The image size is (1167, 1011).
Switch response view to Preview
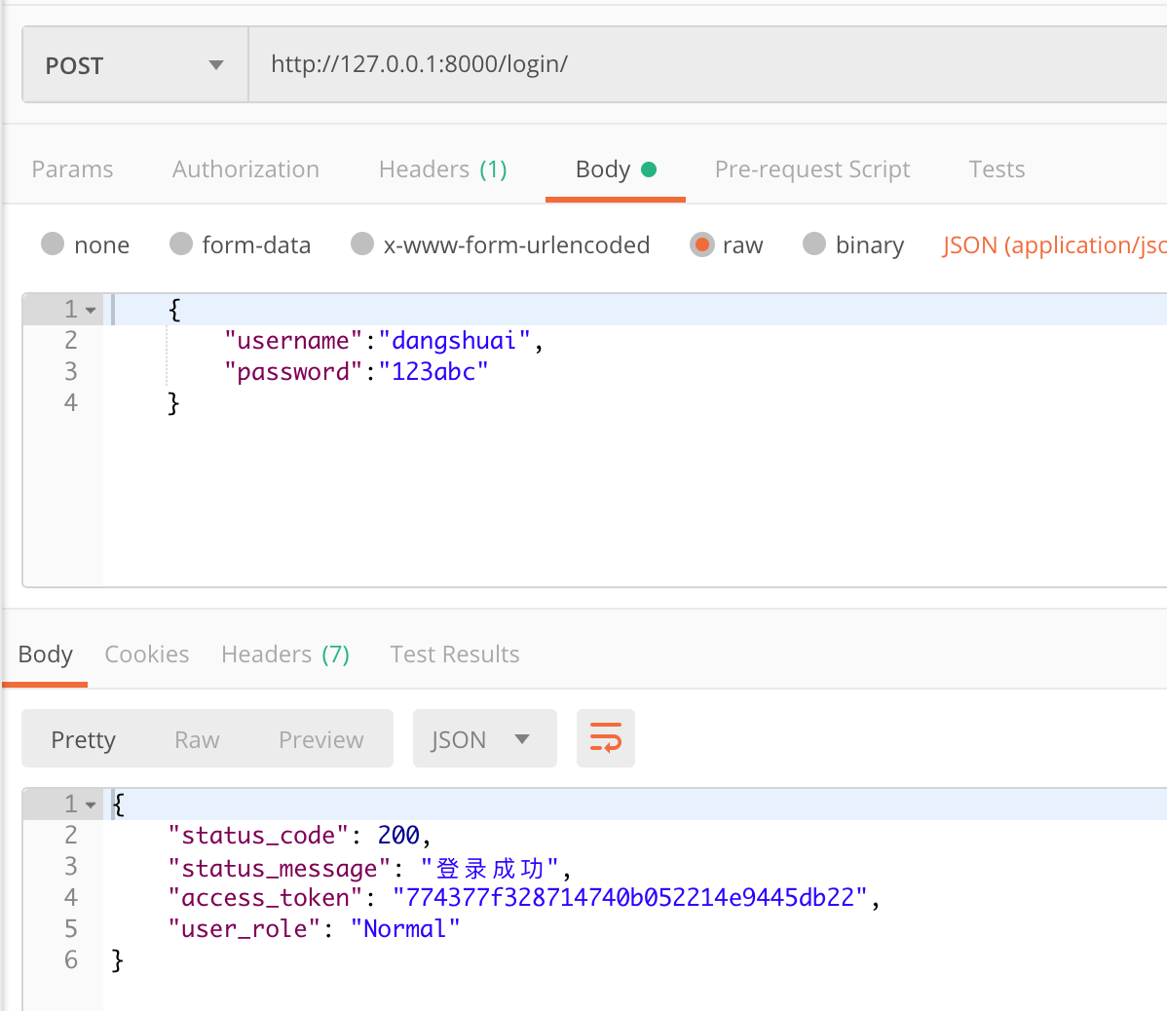coord(320,740)
